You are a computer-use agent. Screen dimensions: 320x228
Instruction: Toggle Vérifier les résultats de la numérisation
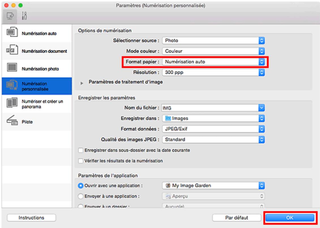click(81, 161)
